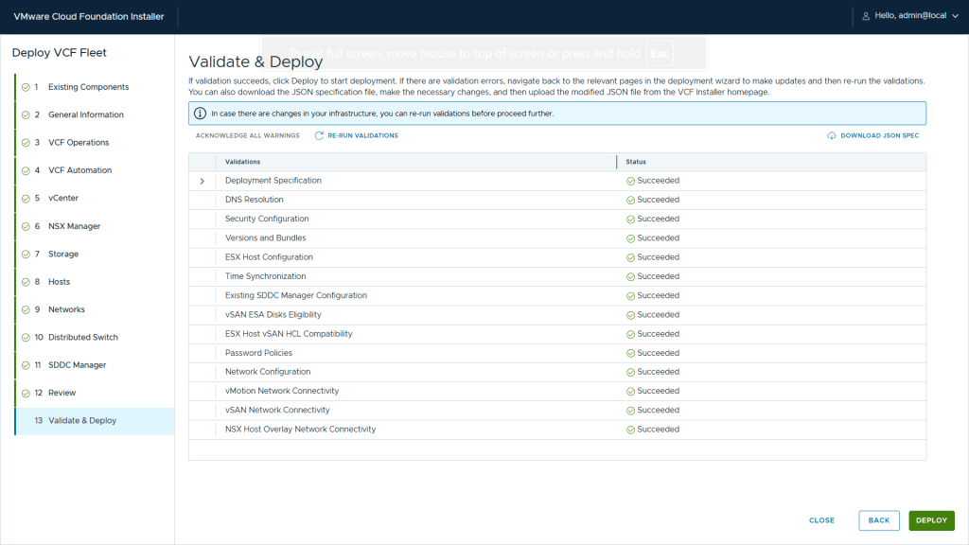Expand the Deployment Specification row
This screenshot has height=545, width=969.
click(x=202, y=181)
